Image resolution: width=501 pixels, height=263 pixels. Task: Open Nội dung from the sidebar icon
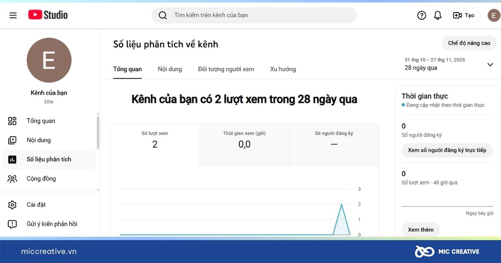point(12,140)
